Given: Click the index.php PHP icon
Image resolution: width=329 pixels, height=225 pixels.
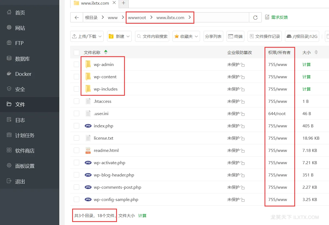Looking at the screenshot, I should click(88, 126).
